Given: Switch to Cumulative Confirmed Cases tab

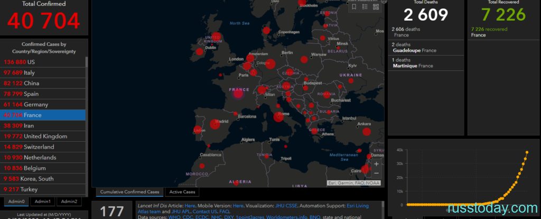Looking at the screenshot, I should click(x=129, y=192).
